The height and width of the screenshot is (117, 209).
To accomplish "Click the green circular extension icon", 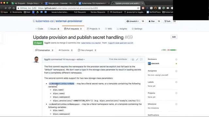I will [x=164, y=8].
